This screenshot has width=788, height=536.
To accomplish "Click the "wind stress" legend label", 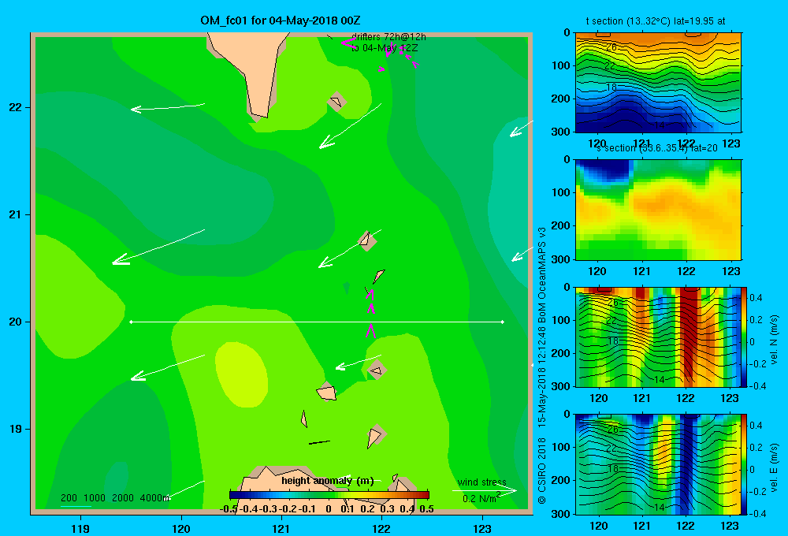I will (x=482, y=482).
